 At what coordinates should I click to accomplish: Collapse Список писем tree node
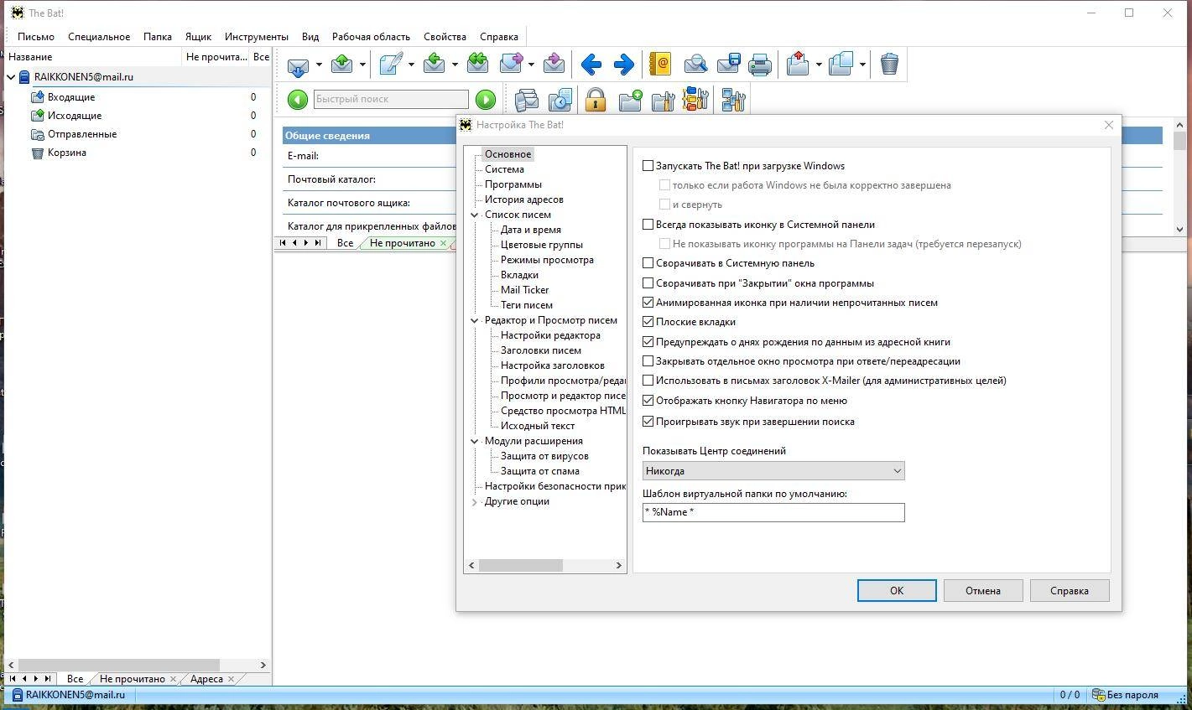point(475,215)
